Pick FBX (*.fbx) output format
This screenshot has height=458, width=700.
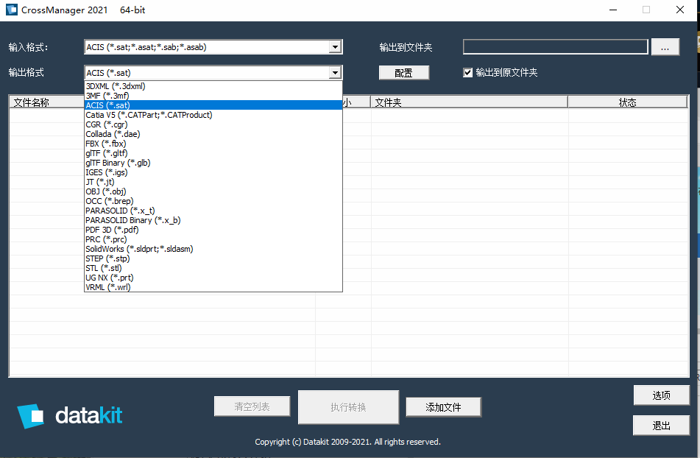(213, 144)
